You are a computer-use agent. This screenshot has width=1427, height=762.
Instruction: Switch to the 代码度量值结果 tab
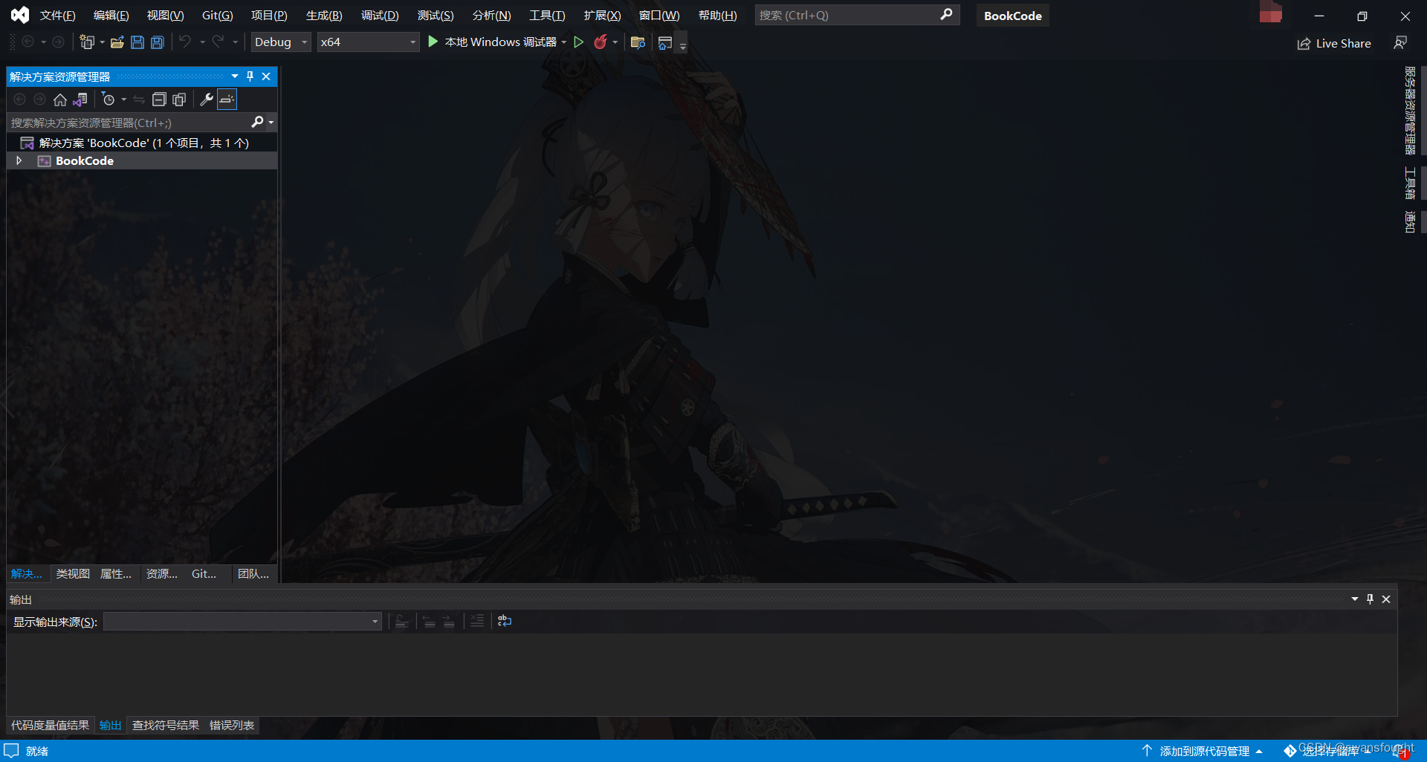coord(50,725)
